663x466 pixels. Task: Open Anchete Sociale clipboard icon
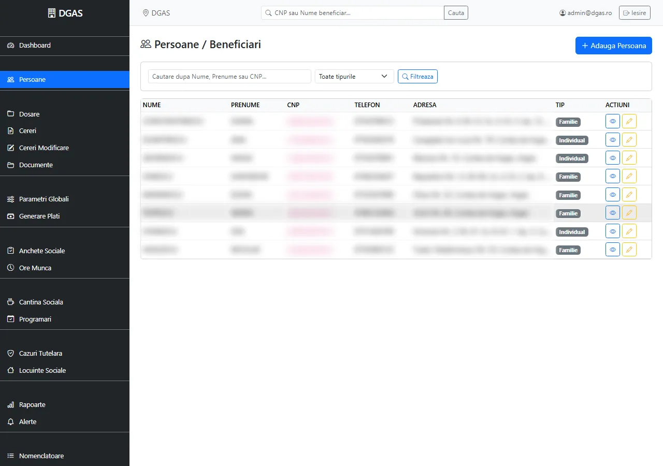coord(10,251)
